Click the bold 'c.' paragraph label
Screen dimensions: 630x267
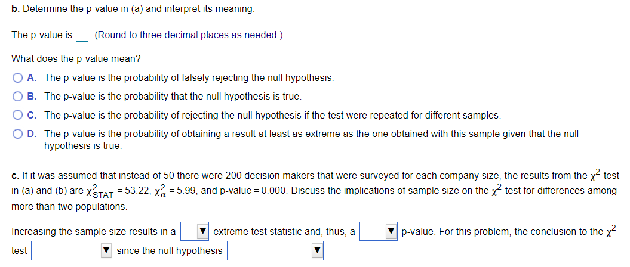tap(16, 176)
